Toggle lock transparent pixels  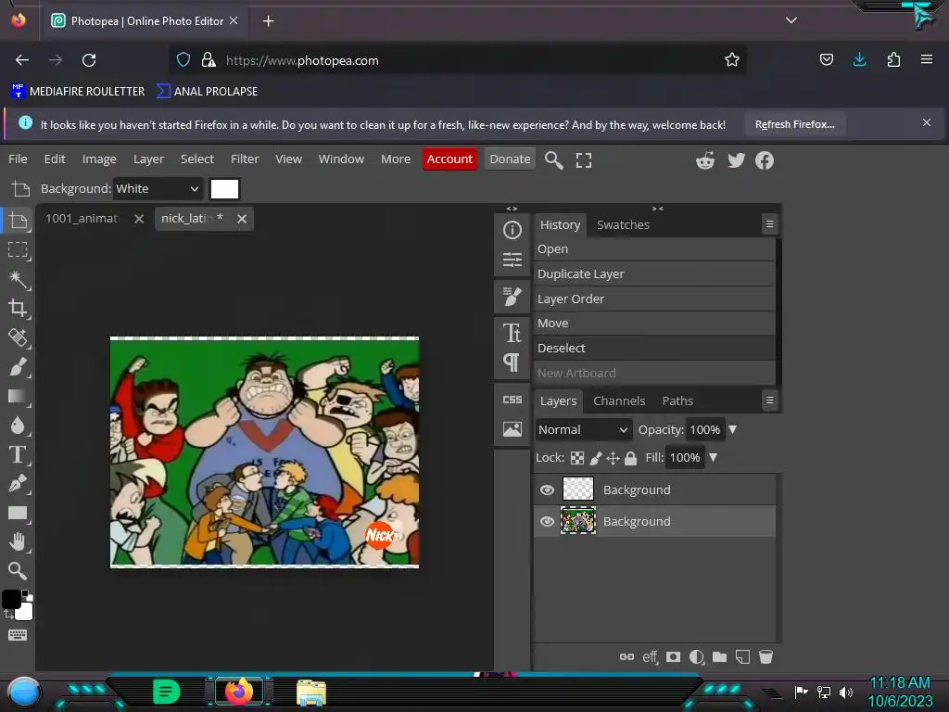[x=577, y=458]
